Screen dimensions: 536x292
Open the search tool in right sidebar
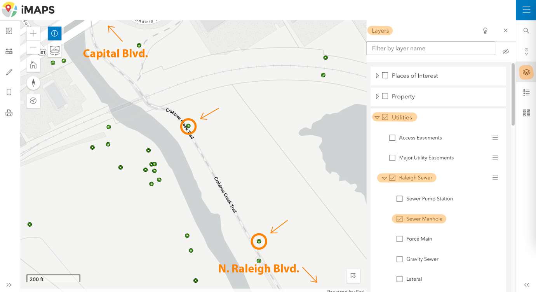pos(526,31)
